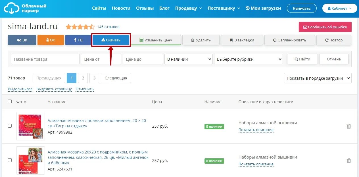This screenshot has height=177, width=359.
Task: Toggle the select-all checkbox in table header
Action: coord(10,101)
